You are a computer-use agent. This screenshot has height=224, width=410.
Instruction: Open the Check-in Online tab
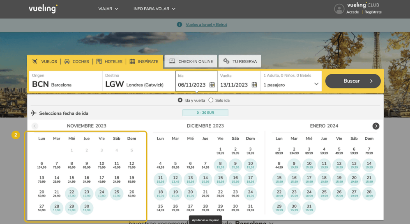pos(191,61)
